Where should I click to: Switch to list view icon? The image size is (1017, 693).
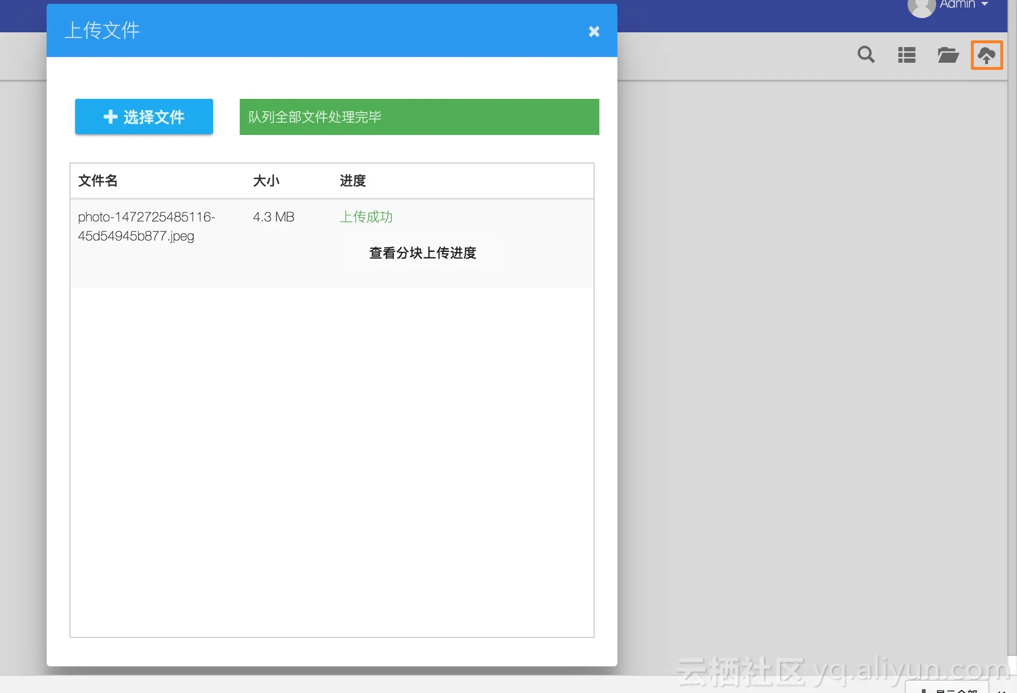(907, 55)
